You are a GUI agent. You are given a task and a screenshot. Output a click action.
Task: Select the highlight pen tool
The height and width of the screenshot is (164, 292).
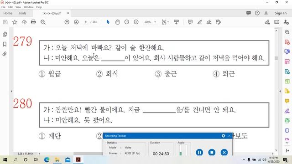(200, 22)
